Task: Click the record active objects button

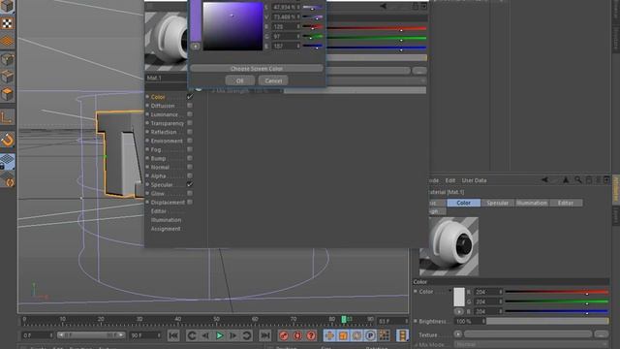Action: point(284,335)
